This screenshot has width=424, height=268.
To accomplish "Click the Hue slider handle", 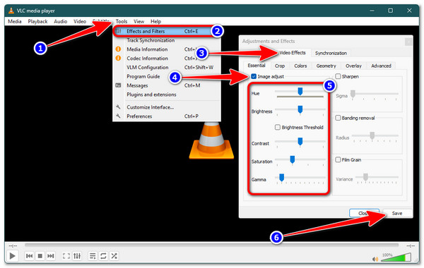I will pyautogui.click(x=300, y=91).
